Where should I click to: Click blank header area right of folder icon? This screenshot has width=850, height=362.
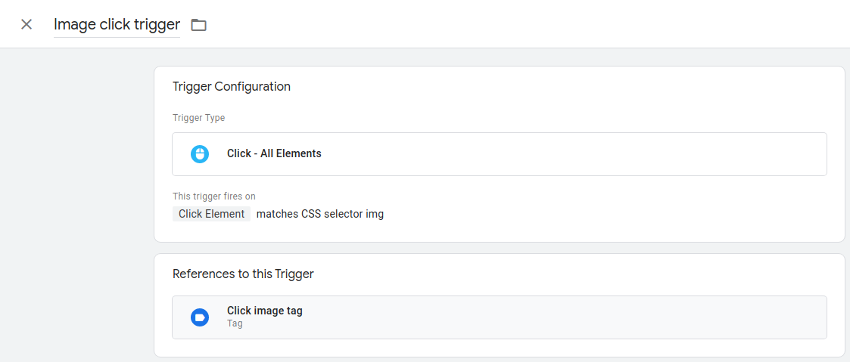click(x=530, y=24)
